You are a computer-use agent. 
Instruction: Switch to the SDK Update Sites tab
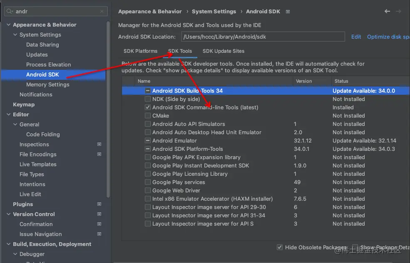(x=223, y=51)
